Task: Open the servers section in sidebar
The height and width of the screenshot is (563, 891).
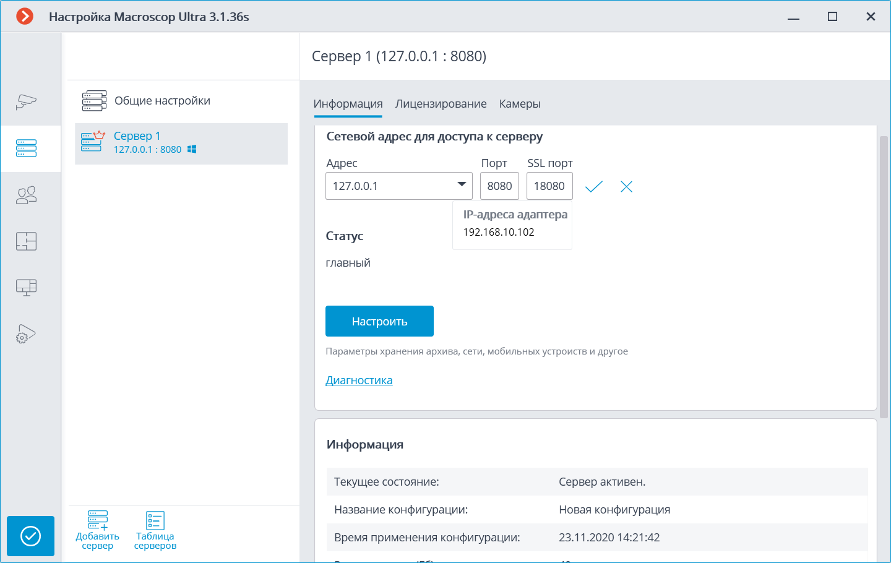Action: tap(27, 148)
